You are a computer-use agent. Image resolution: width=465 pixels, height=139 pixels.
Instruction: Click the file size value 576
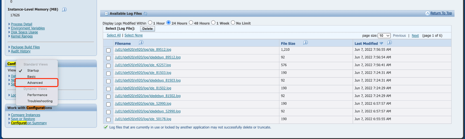pos(284,65)
